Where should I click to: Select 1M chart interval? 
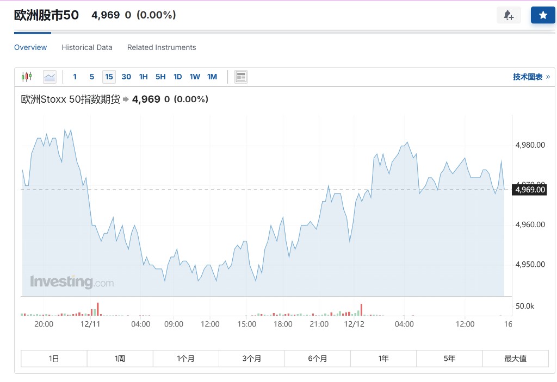(212, 77)
